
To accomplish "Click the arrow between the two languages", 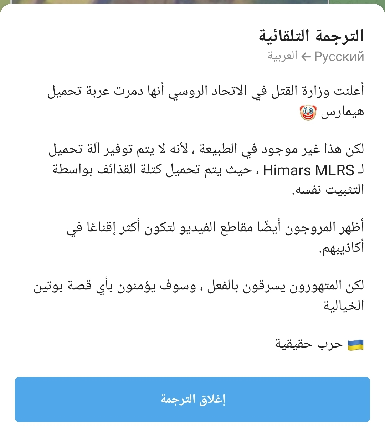I will point(306,57).
